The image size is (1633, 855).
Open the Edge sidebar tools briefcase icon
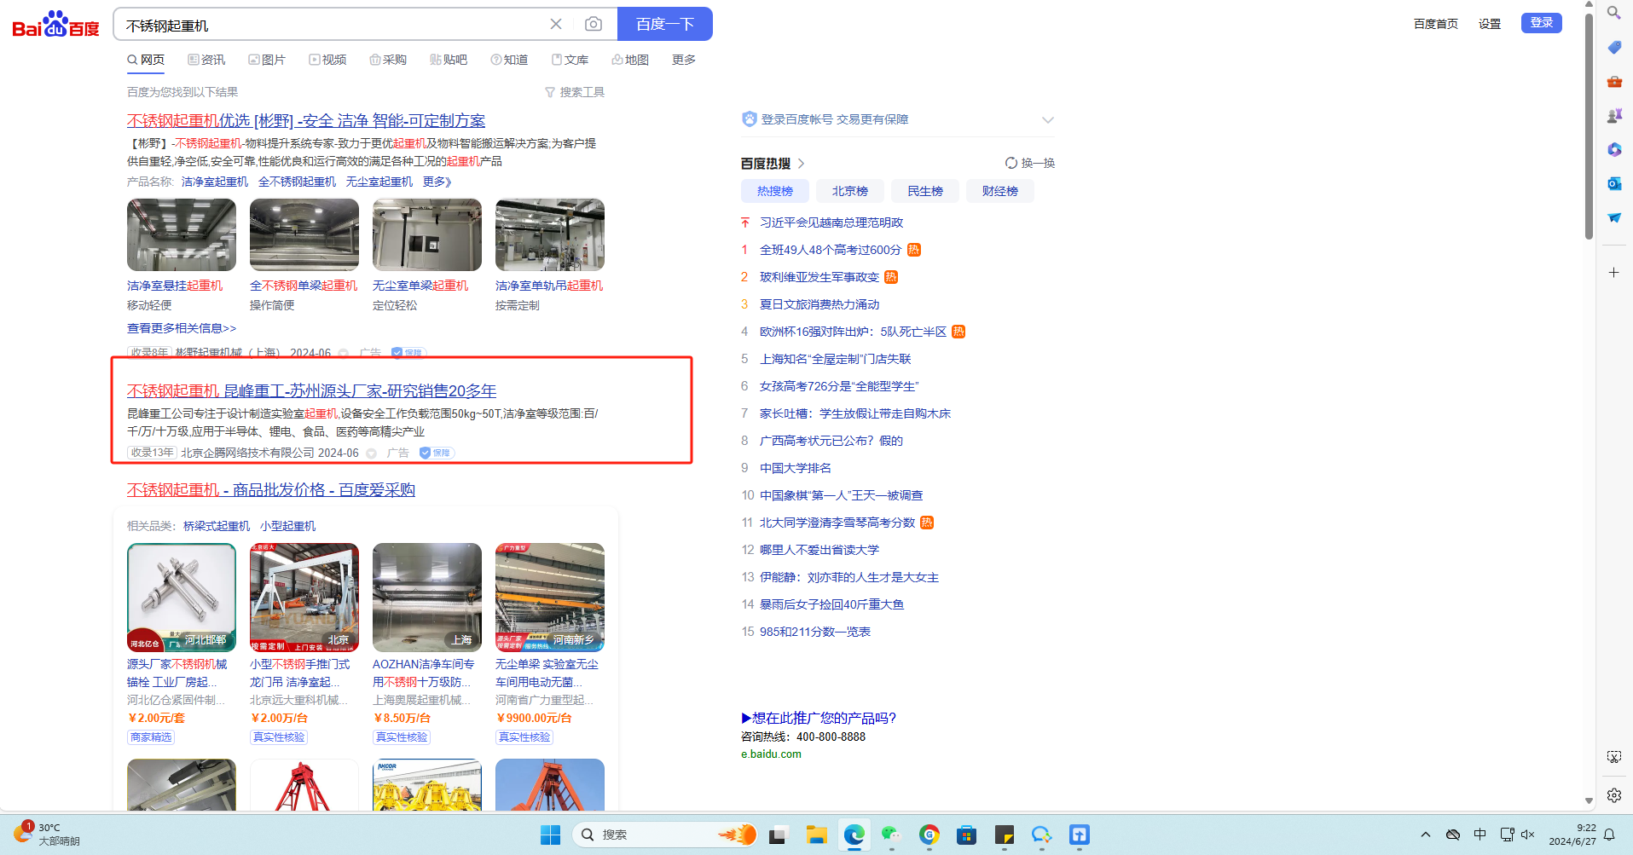click(x=1614, y=82)
